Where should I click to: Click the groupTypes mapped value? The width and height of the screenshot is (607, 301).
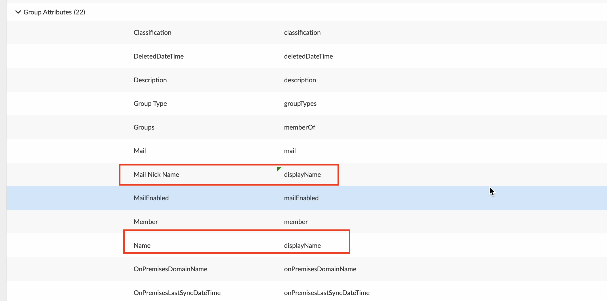click(x=300, y=104)
